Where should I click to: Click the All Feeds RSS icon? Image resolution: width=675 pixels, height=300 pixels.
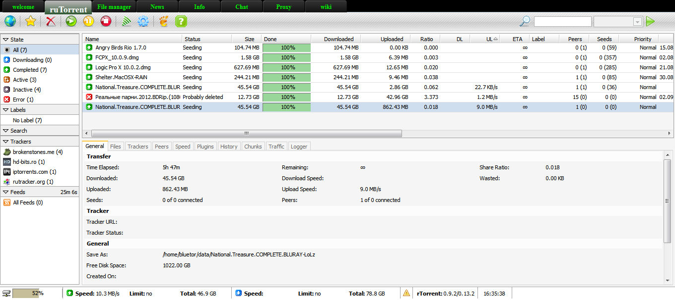[x=7, y=202]
